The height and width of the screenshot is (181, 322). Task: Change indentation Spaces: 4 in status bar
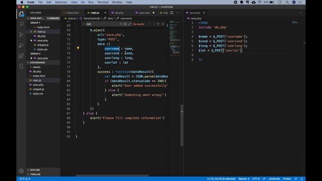coord(244,179)
